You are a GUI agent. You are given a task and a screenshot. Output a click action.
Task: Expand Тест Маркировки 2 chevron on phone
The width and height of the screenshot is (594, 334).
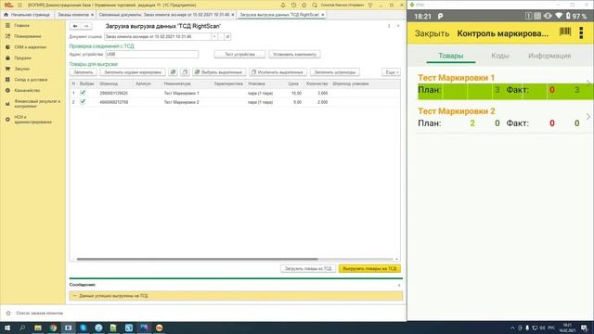point(588,117)
